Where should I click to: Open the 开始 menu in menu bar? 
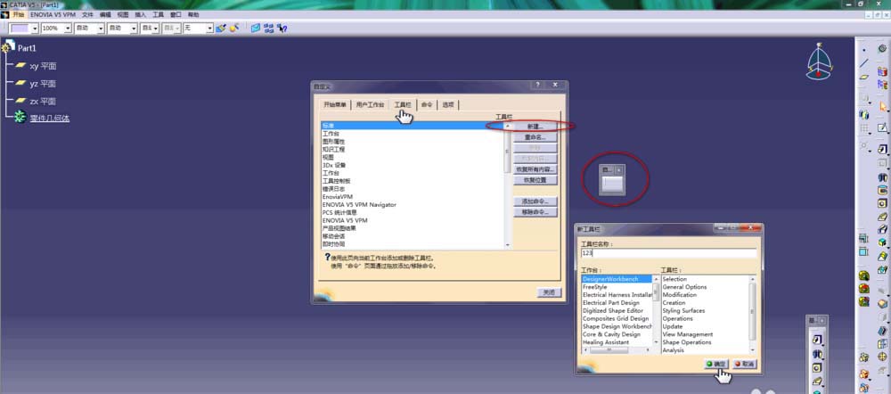pos(18,15)
